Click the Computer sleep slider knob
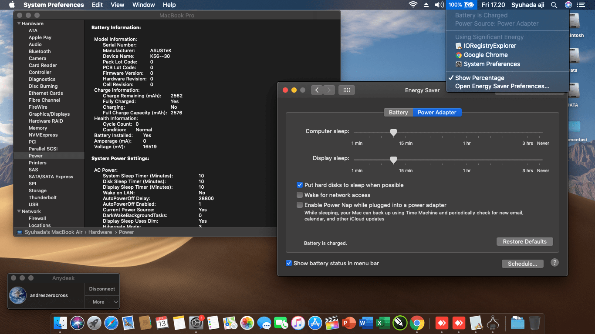Screen dimensions: 595x334 (x=393, y=133)
